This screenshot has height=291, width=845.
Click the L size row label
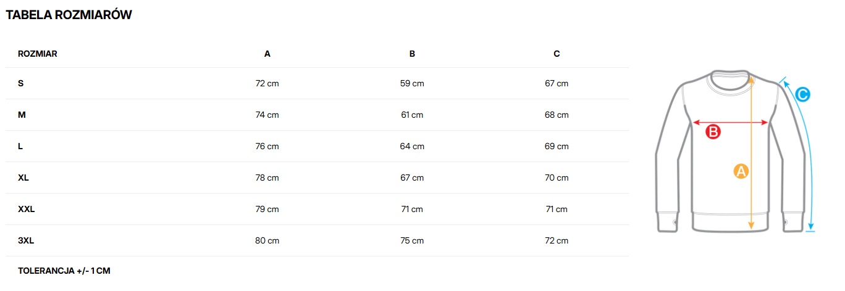(x=21, y=146)
